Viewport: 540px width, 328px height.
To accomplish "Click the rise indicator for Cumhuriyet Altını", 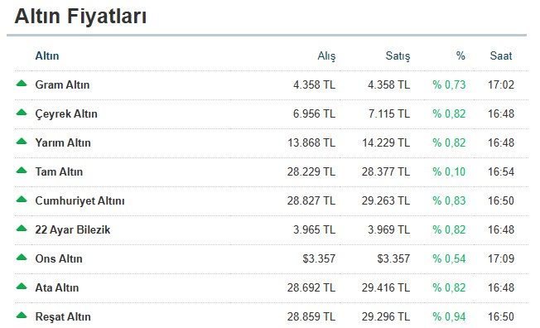I will pos(22,199).
